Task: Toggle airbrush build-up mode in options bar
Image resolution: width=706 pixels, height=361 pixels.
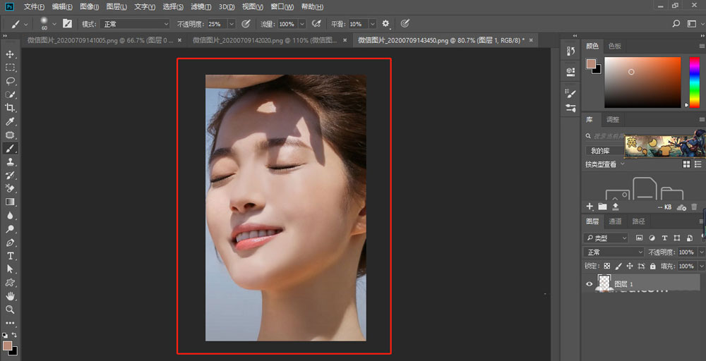Action: [317, 24]
